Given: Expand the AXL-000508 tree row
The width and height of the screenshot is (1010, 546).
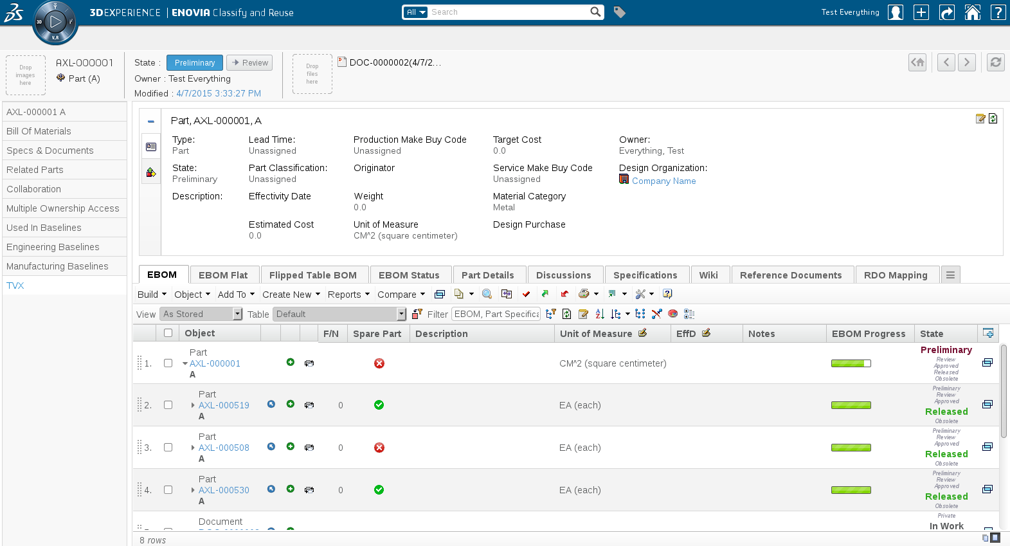Looking at the screenshot, I should point(193,448).
